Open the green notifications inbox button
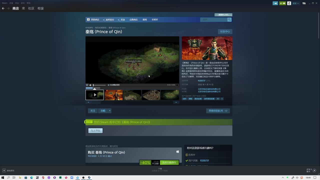The height and width of the screenshot is (180, 320). [x=282, y=3]
